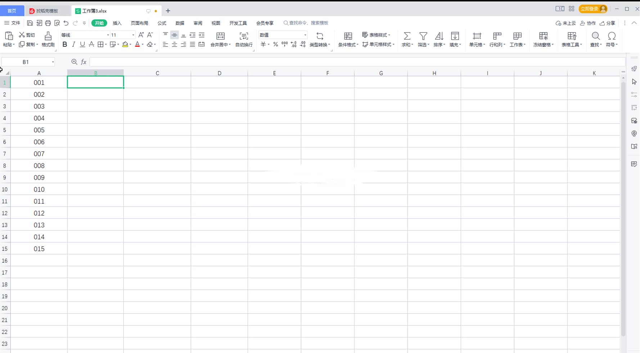This screenshot has height=353, width=640.
Task: Switch to the Formulas (公式) tab
Action: pyautogui.click(x=162, y=23)
